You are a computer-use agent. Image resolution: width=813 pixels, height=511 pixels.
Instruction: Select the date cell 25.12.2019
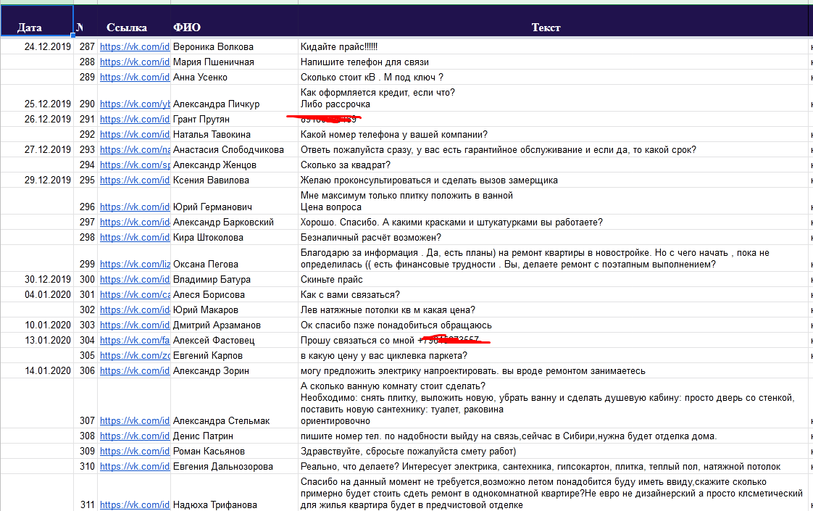(x=37, y=98)
